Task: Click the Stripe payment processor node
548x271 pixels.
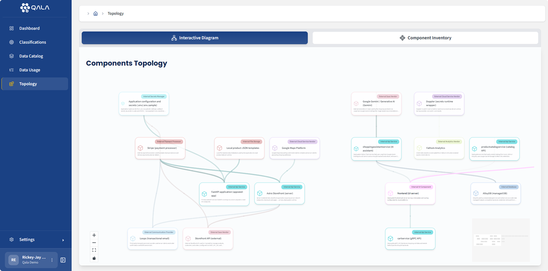Action: point(160,148)
